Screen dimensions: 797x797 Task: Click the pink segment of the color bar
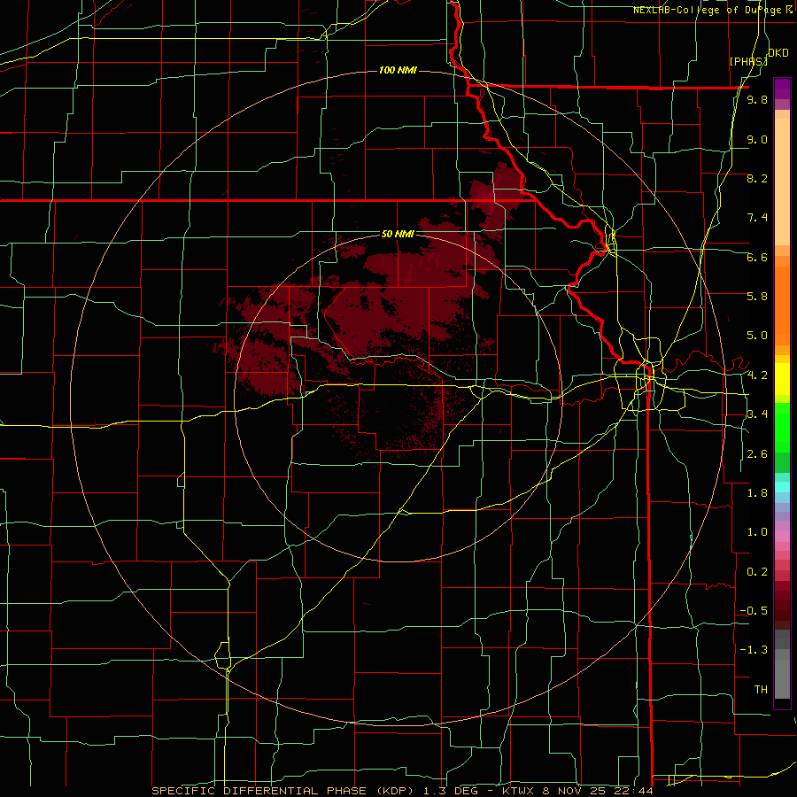coord(782,537)
